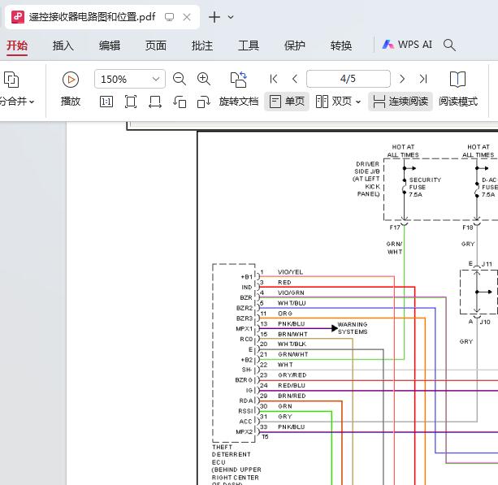The image size is (498, 485).
Task: Go to the next page
Action: tap(402, 79)
